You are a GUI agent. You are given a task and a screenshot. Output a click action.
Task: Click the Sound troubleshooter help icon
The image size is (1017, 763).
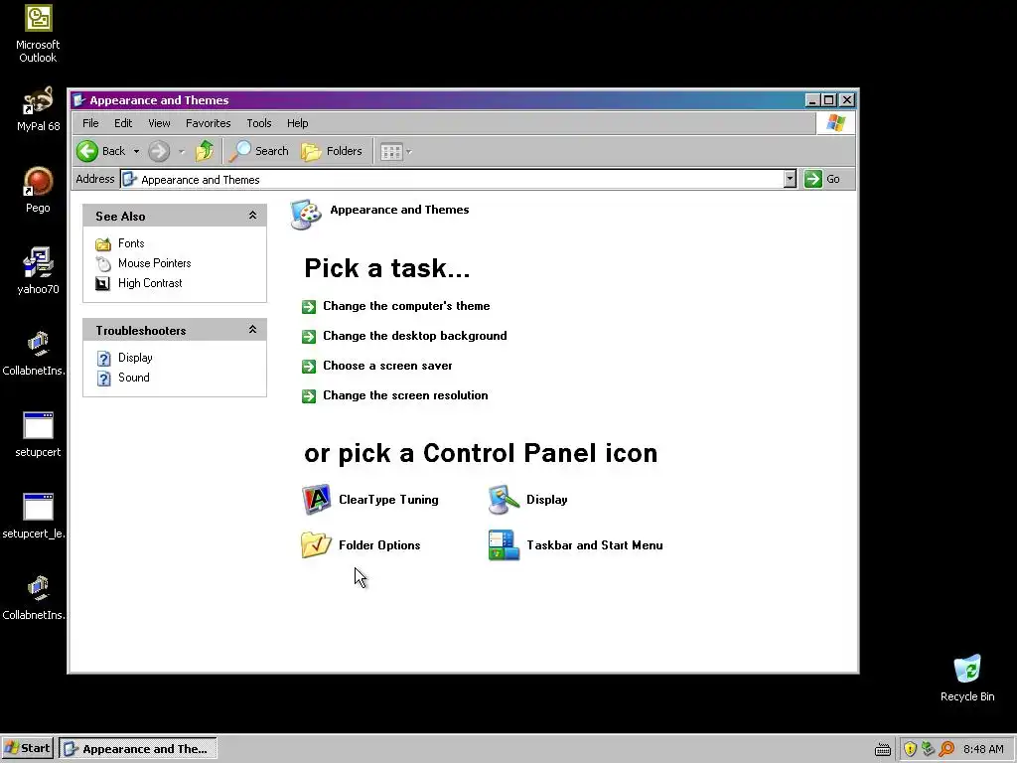tap(103, 379)
